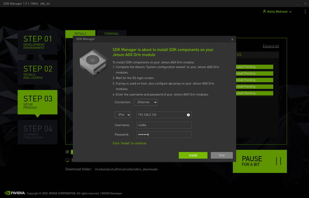The width and height of the screenshot is (309, 198).
Task: Open the NVIDIA Developer link in the footer
Action: pos(112,193)
